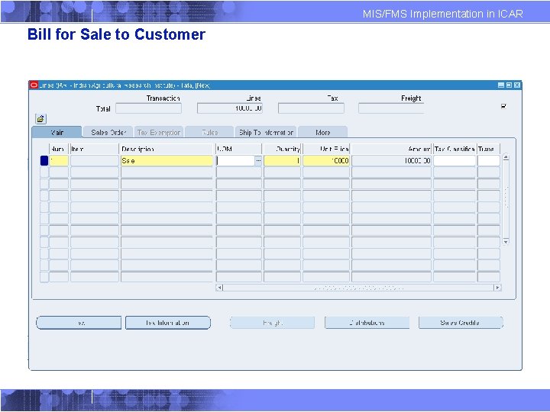Image resolution: width=550 pixels, height=412 pixels.
Task: Click the folder icon below Total
Action: (x=40, y=119)
